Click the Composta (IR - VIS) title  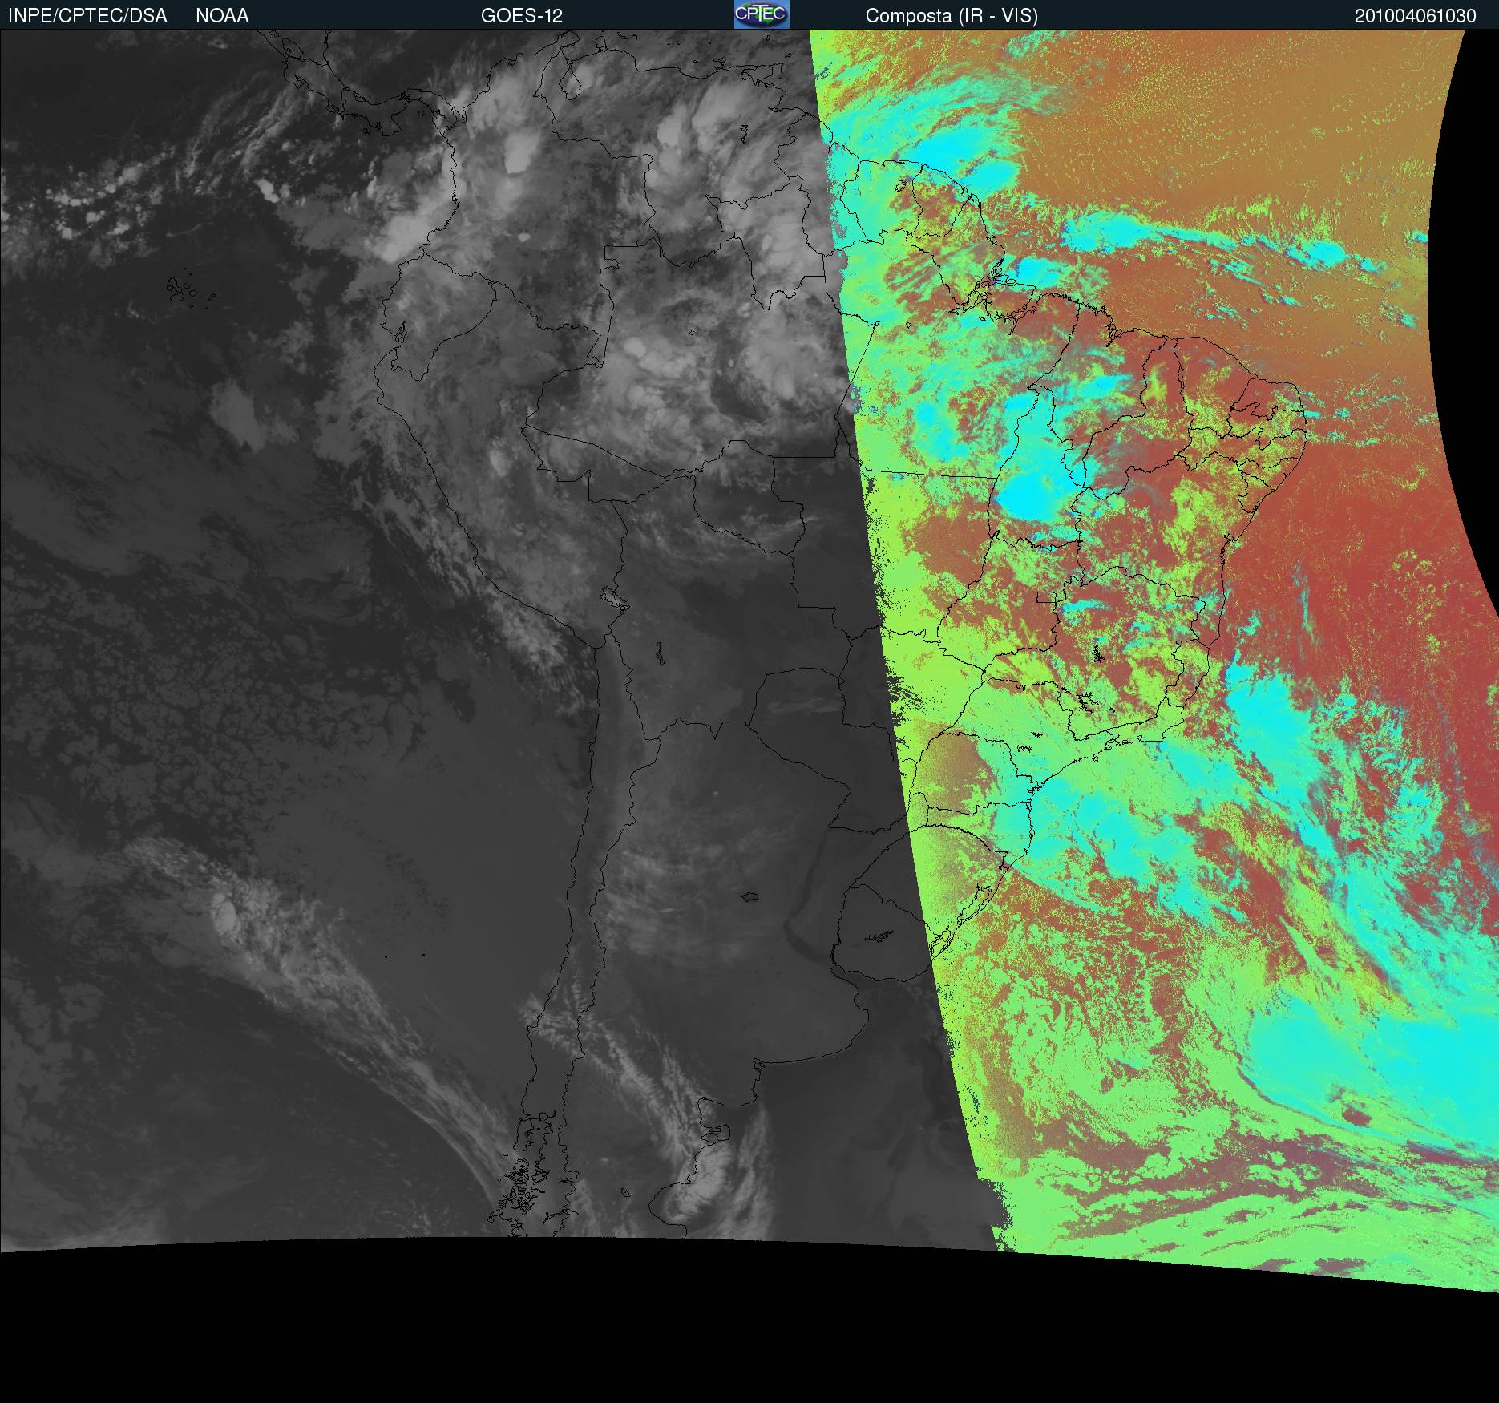point(952,16)
